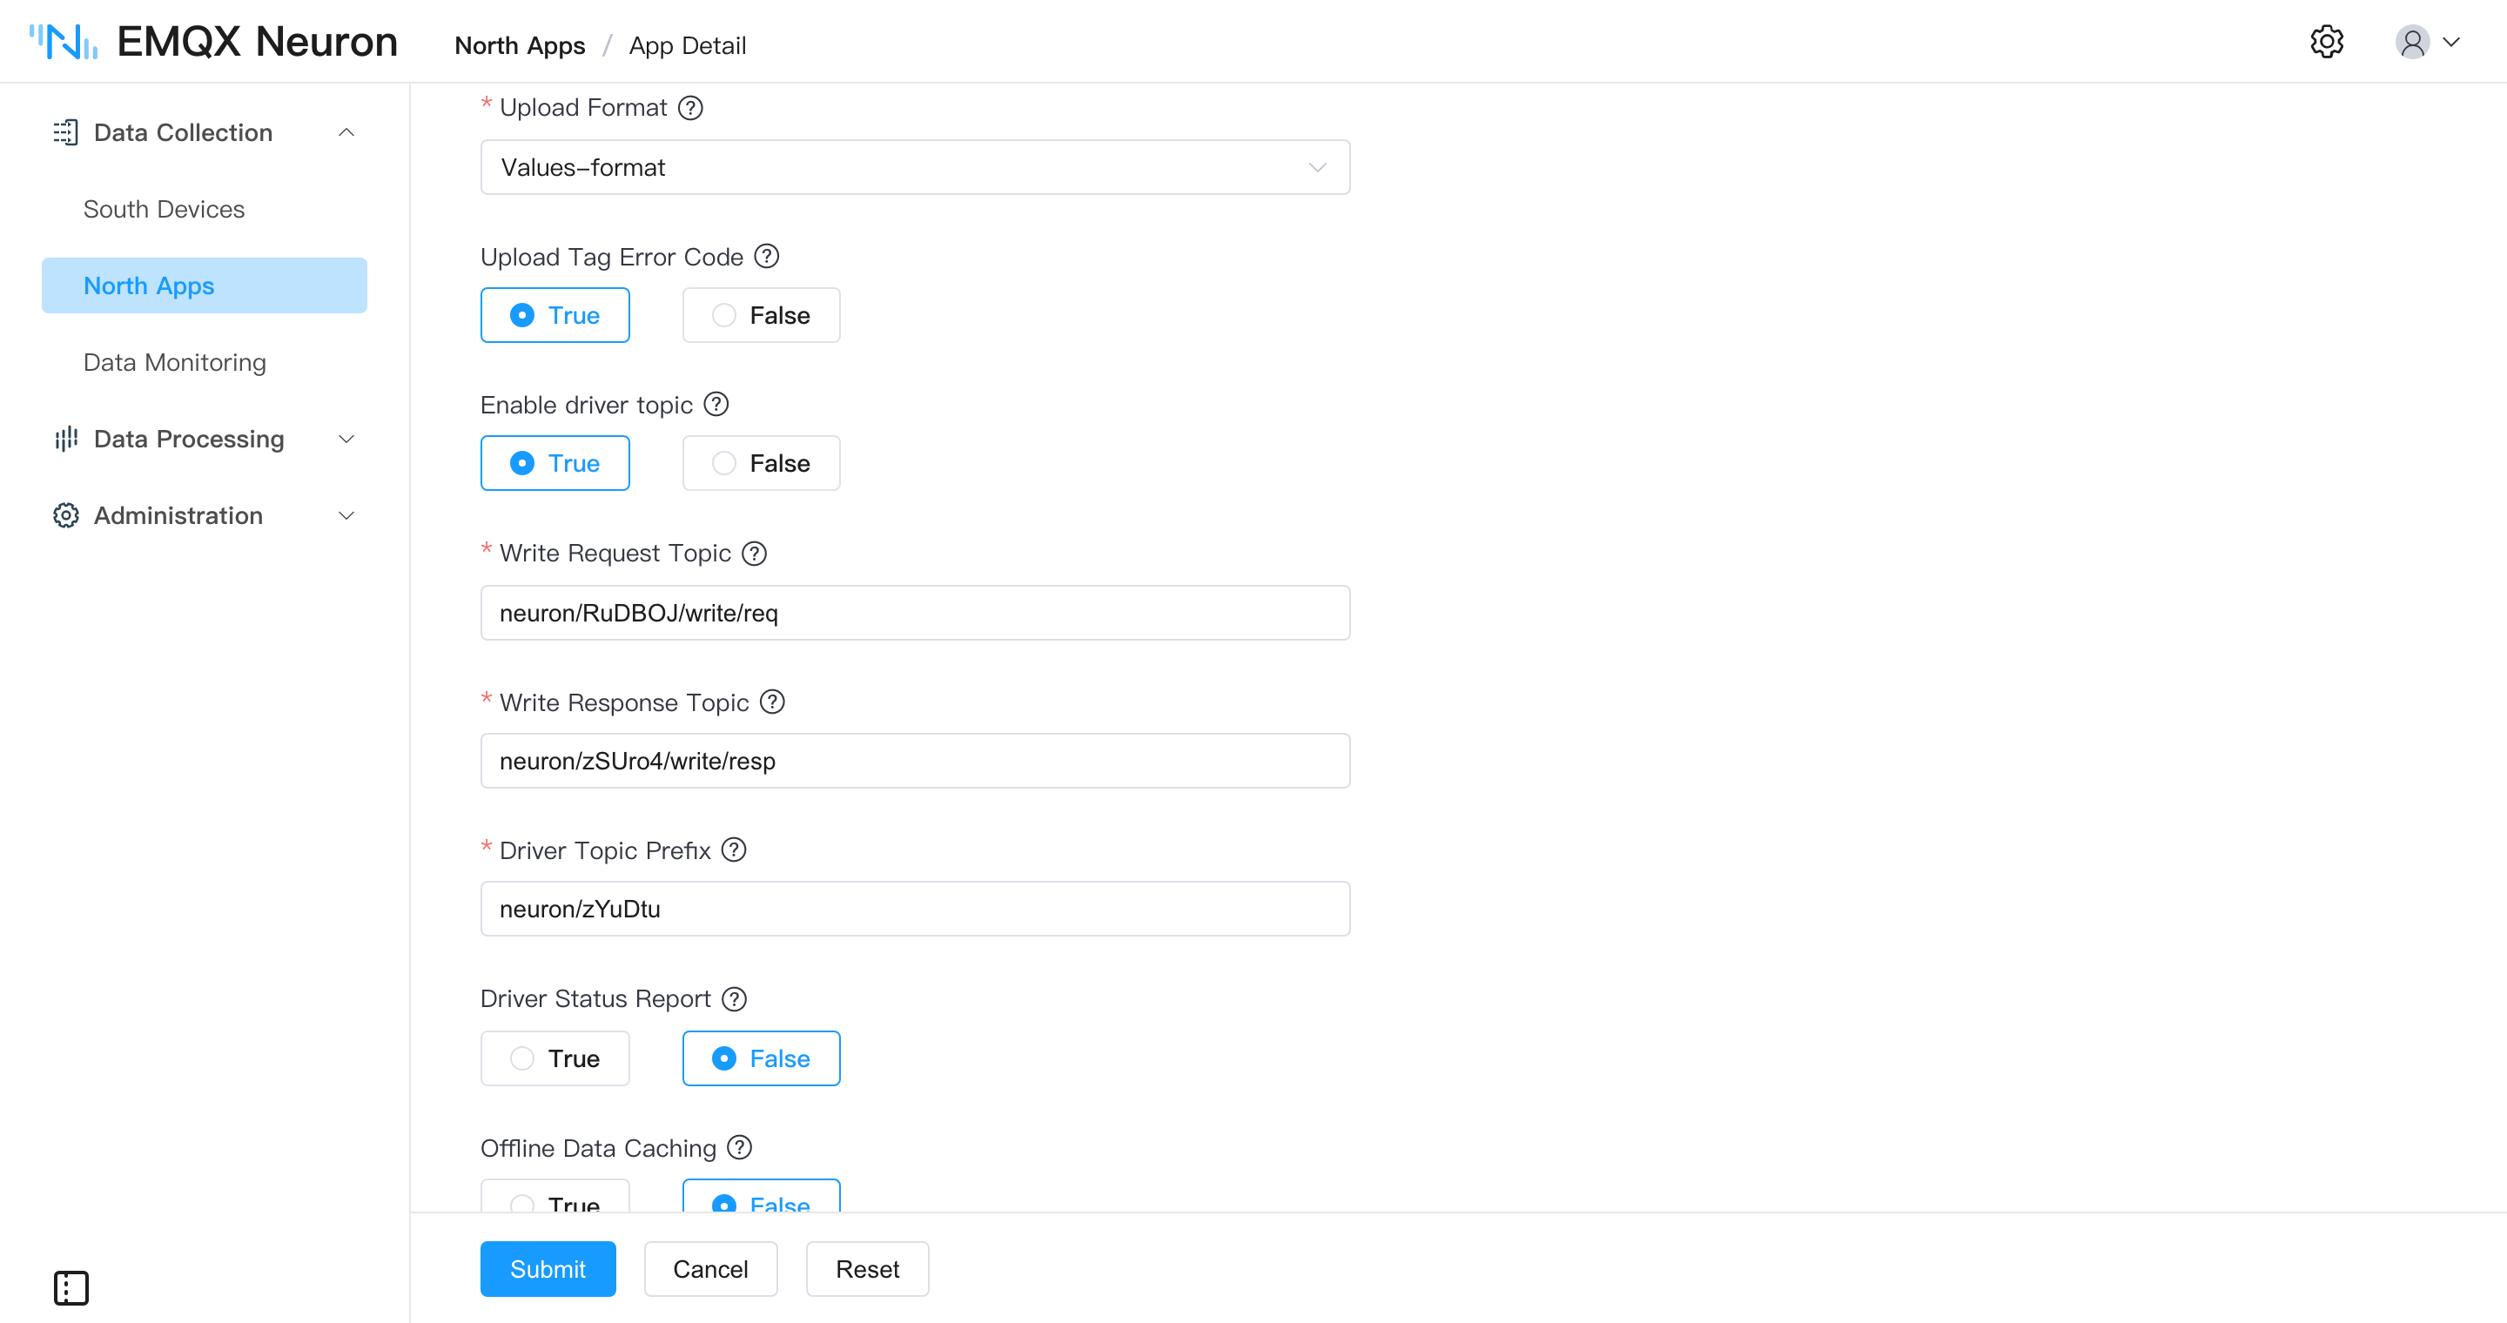Click the Data Processing sidebar icon
The image size is (2507, 1323).
coord(65,439)
